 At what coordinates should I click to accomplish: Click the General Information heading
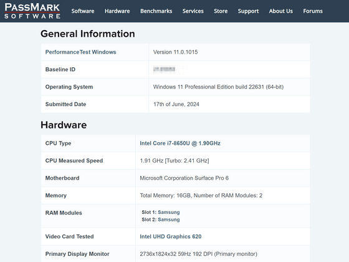click(x=88, y=34)
